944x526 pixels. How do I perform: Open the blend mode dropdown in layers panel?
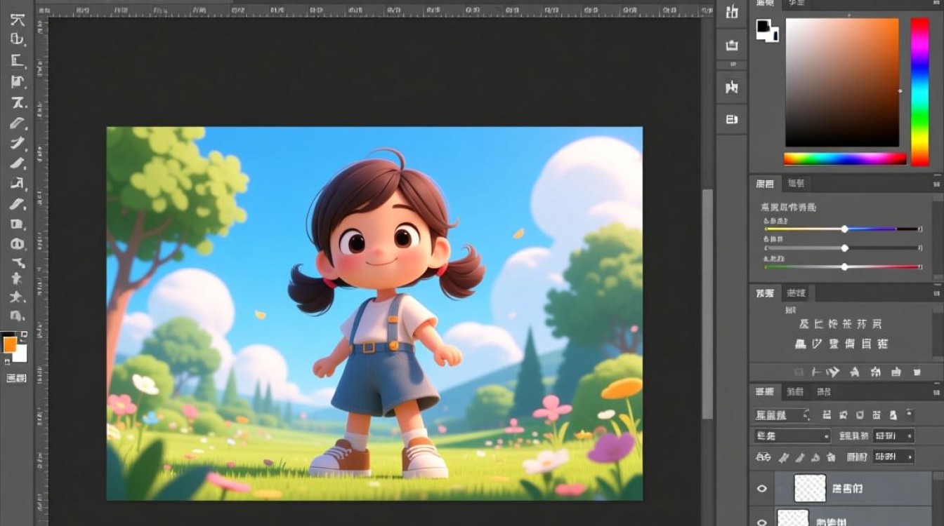pyautogui.click(x=792, y=436)
